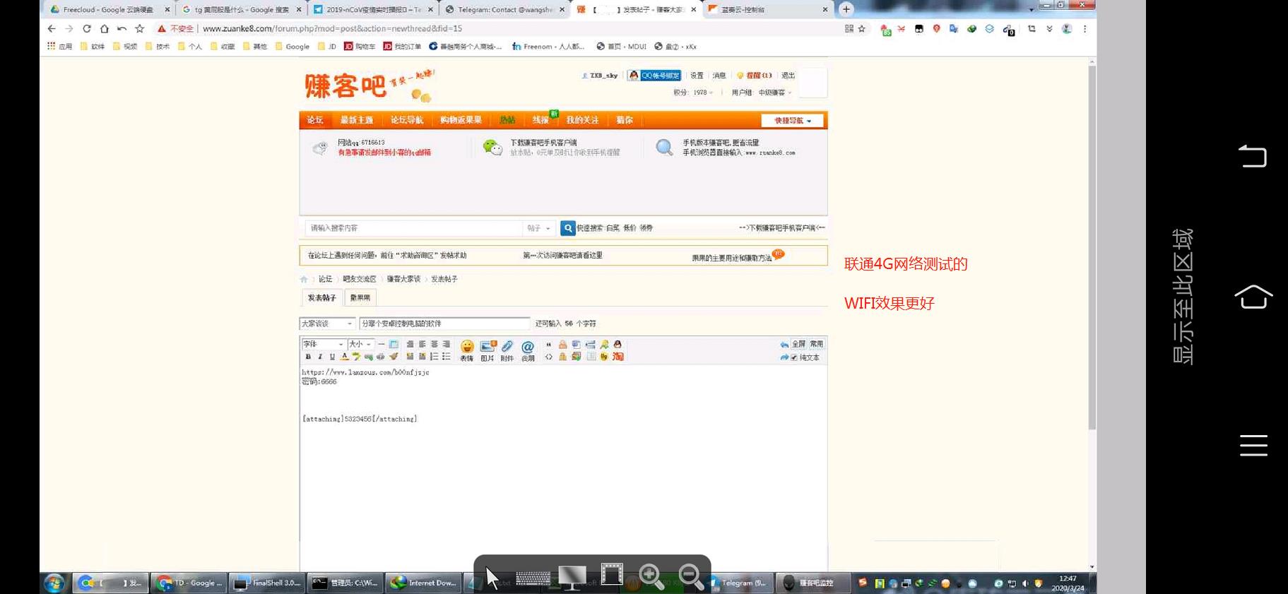The width and height of the screenshot is (1288, 594).
Task: Open the 帖子 search scope dropdown
Action: 538,228
